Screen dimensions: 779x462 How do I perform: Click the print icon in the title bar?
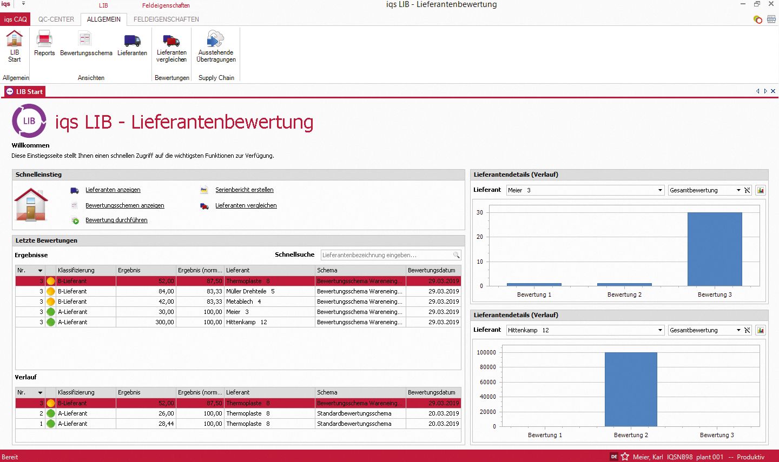[x=771, y=19]
